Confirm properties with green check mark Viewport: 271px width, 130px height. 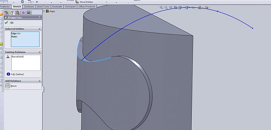coord(6,23)
